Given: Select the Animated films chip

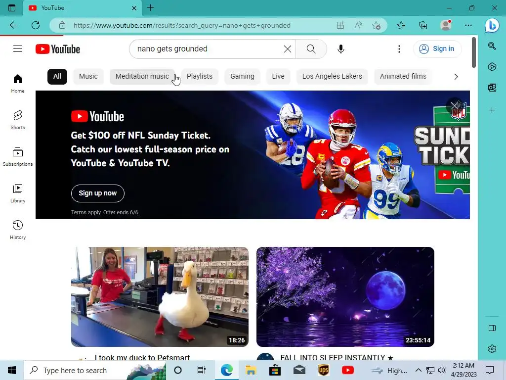Looking at the screenshot, I should (x=403, y=77).
